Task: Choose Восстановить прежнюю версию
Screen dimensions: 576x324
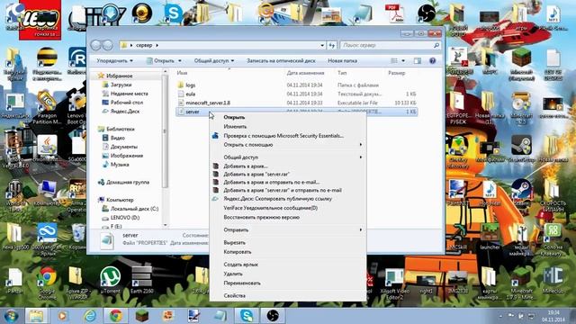Action: [262, 217]
